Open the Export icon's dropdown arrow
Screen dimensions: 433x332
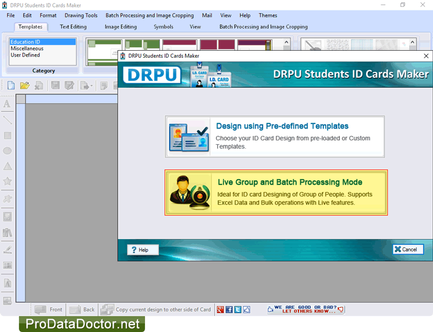[x=91, y=86]
